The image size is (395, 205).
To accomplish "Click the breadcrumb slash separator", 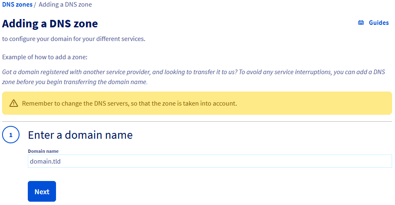I will 35,5.
